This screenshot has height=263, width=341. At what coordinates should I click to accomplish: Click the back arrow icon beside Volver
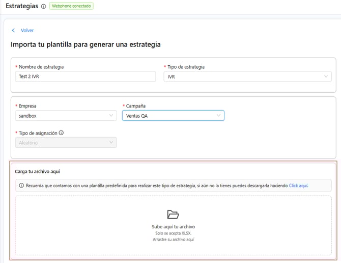14,31
